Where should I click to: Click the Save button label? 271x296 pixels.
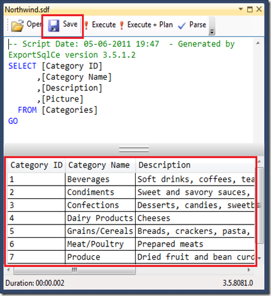70,24
